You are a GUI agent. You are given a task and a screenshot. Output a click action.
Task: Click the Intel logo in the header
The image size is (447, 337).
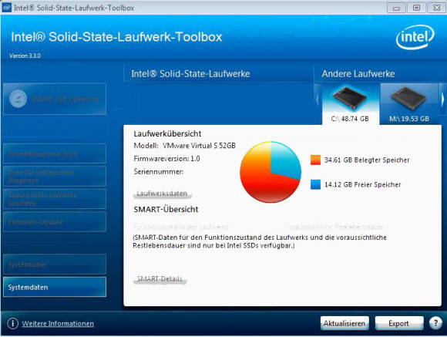[415, 37]
